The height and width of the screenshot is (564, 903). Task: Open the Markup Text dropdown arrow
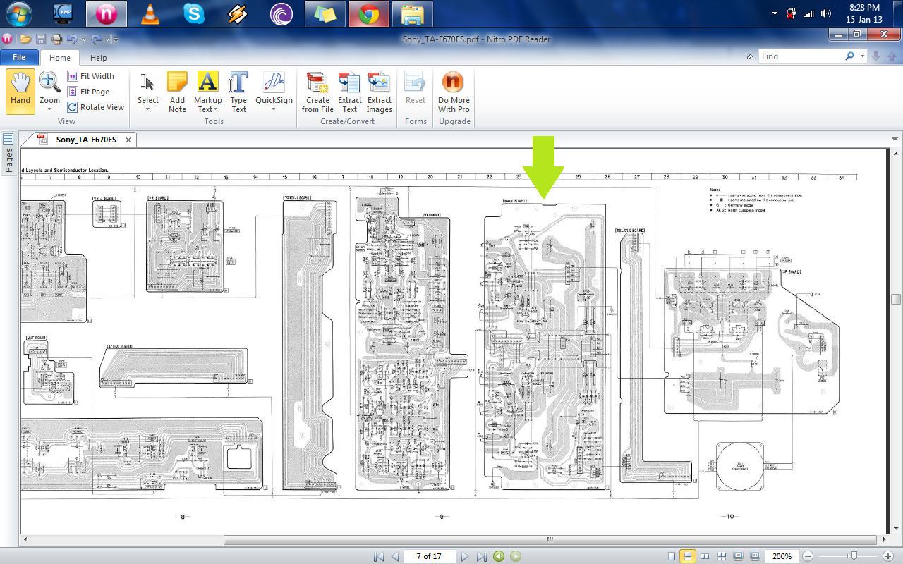pyautogui.click(x=216, y=109)
